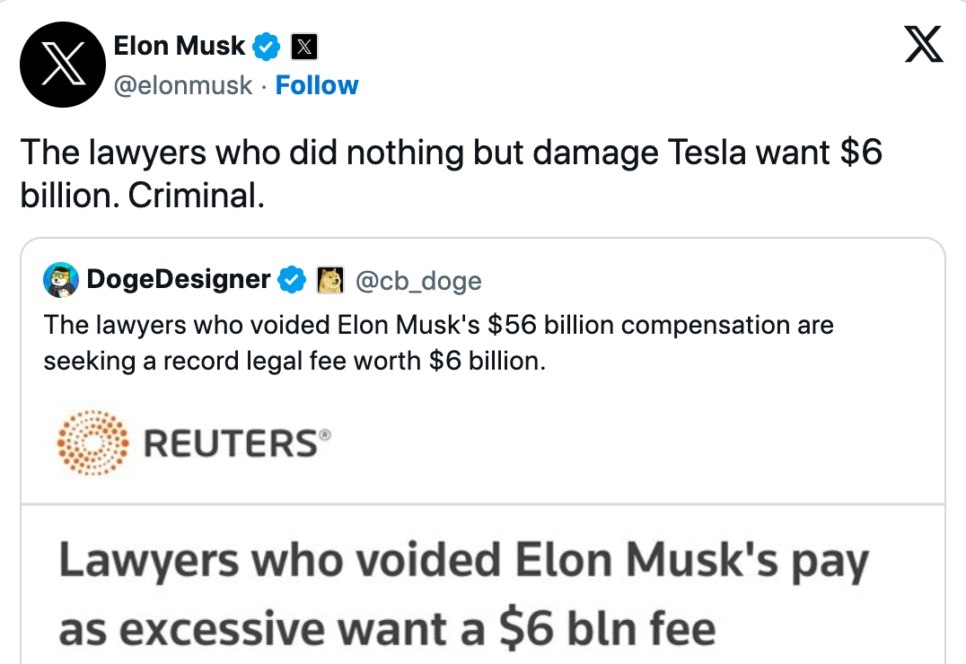Open X via the top-right X logo
This screenshot has height=664, width=966.
pos(924,43)
